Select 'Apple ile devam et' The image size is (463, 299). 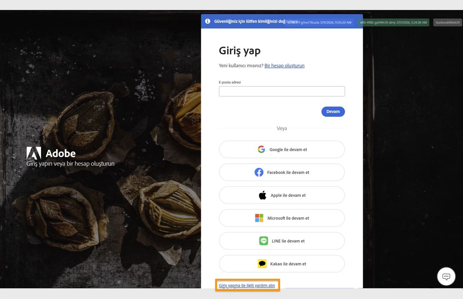pyautogui.click(x=282, y=195)
